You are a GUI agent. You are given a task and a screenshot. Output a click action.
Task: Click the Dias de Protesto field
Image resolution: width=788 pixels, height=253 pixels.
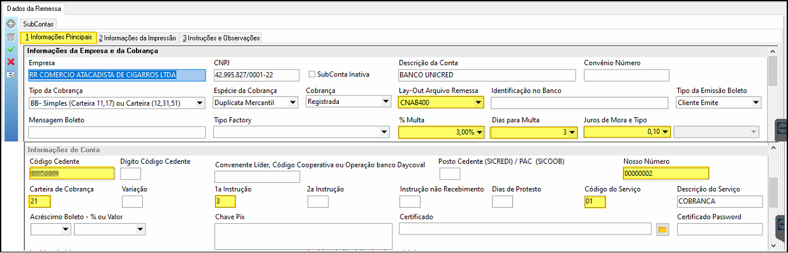click(x=503, y=201)
